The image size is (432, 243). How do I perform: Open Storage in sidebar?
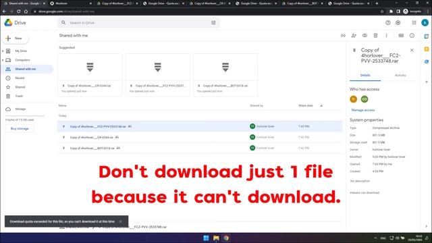[x=20, y=109]
